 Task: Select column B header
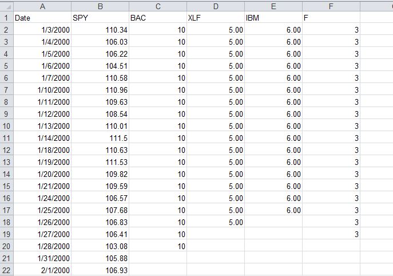100,6
